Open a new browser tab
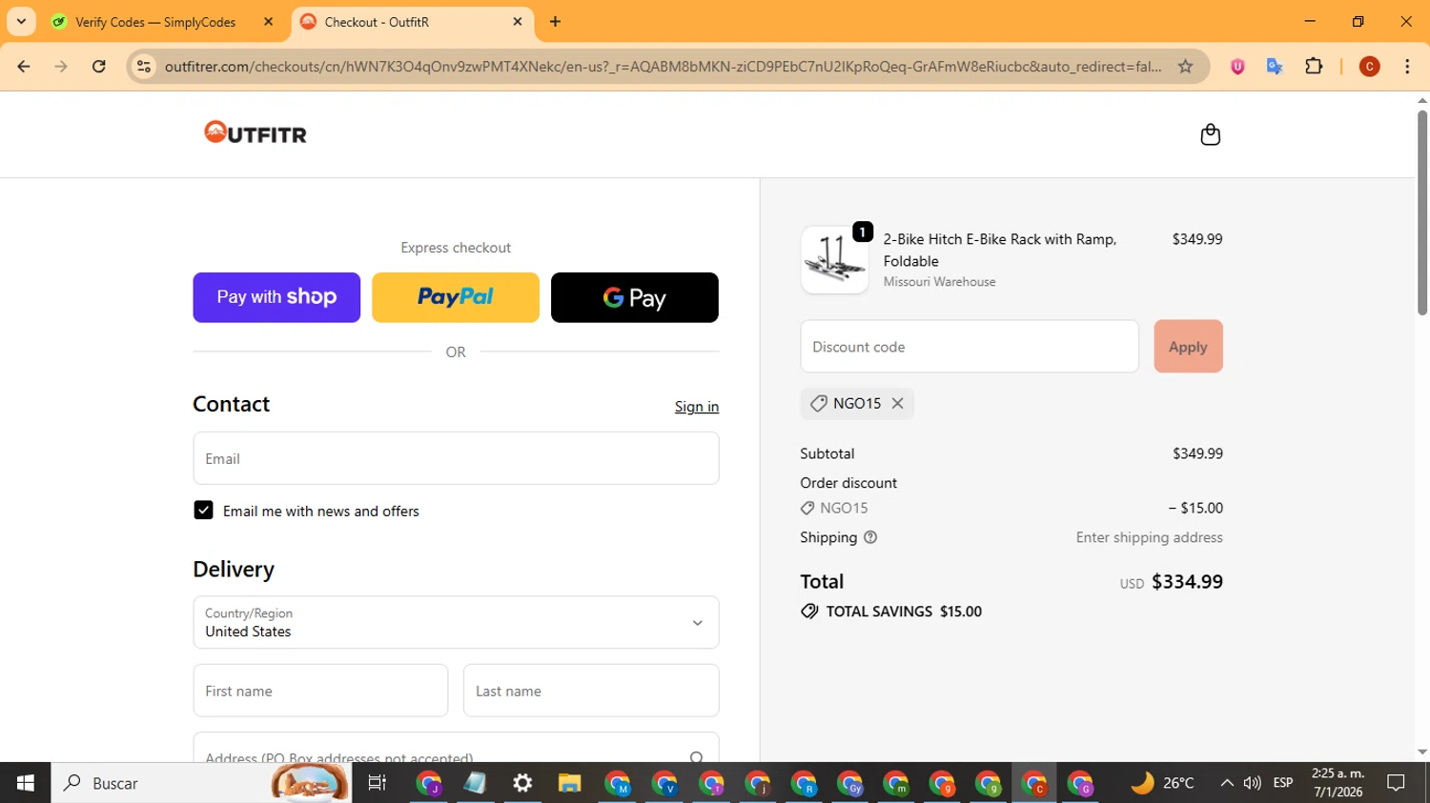 [556, 22]
